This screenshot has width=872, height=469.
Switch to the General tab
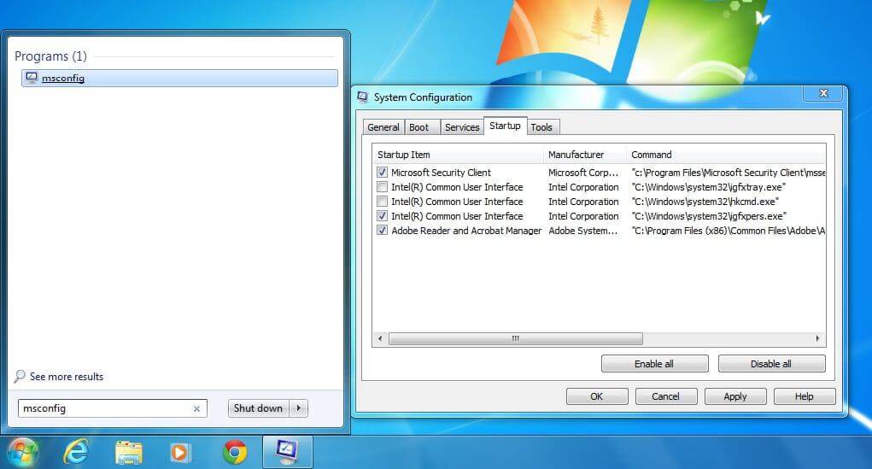pyautogui.click(x=383, y=127)
